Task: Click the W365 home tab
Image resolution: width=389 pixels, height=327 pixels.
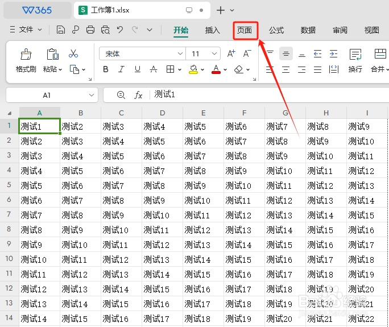Action: pyautogui.click(x=37, y=10)
